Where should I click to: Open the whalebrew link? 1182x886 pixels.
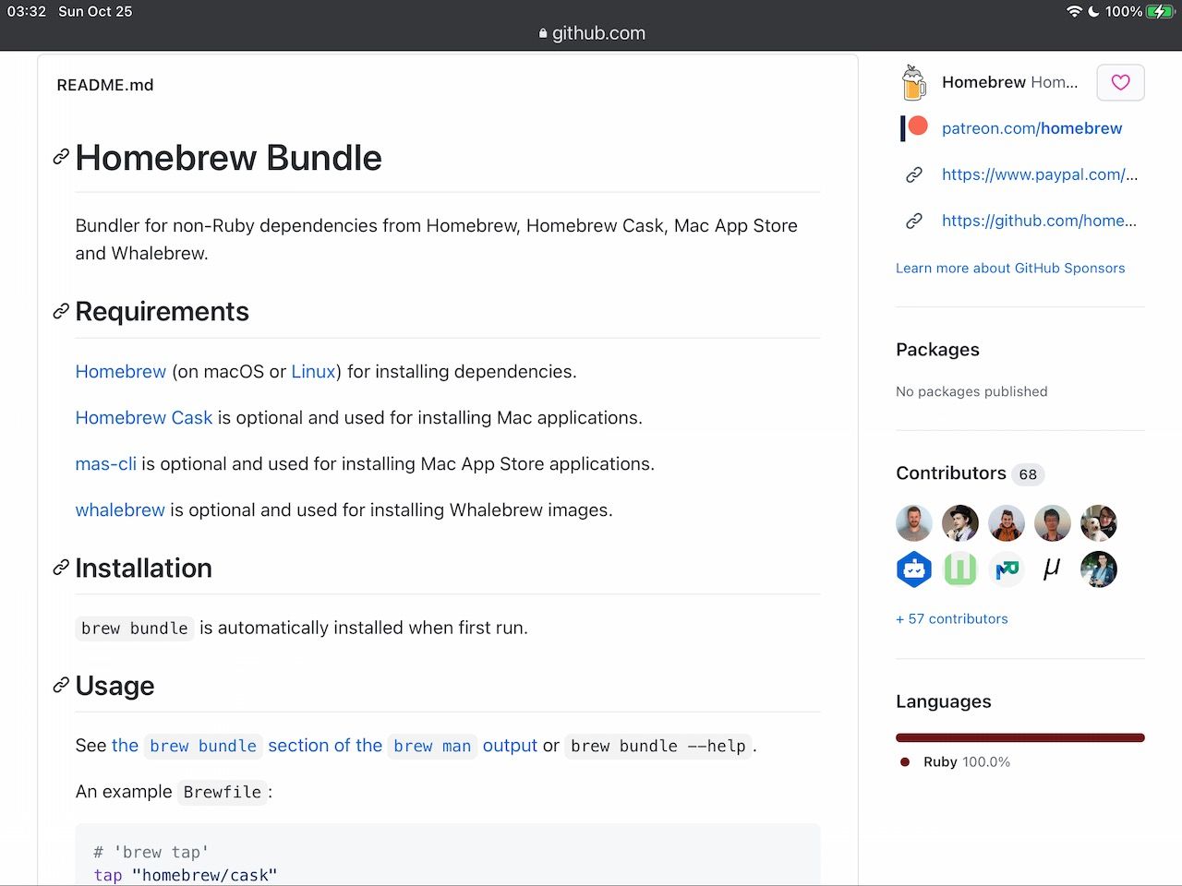[x=120, y=509]
